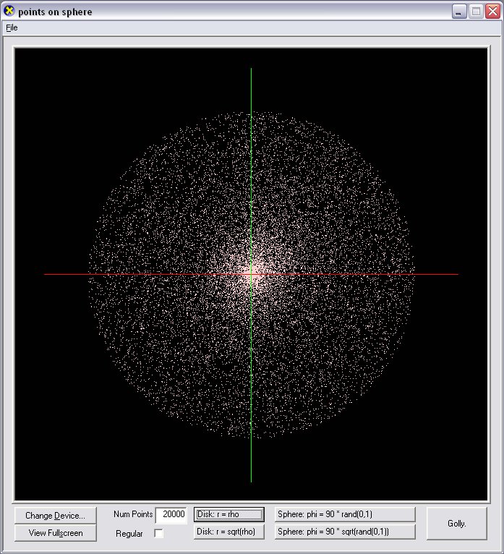Screen dimensions: 504x554
Task: Enable the Regular checkbox
Action: [159, 534]
